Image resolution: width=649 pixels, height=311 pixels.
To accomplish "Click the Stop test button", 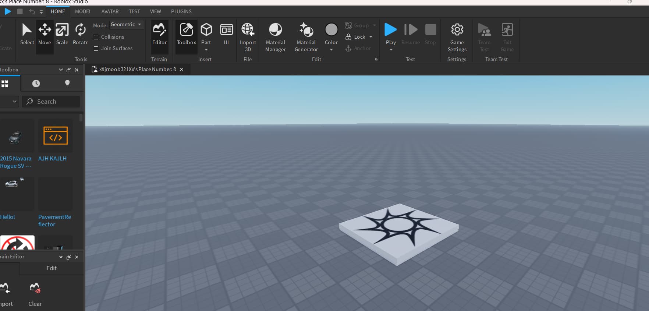I will click(430, 34).
